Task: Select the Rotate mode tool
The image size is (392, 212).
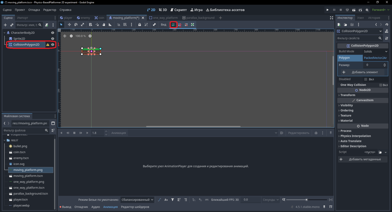Action: pyautogui.click(x=76, y=25)
